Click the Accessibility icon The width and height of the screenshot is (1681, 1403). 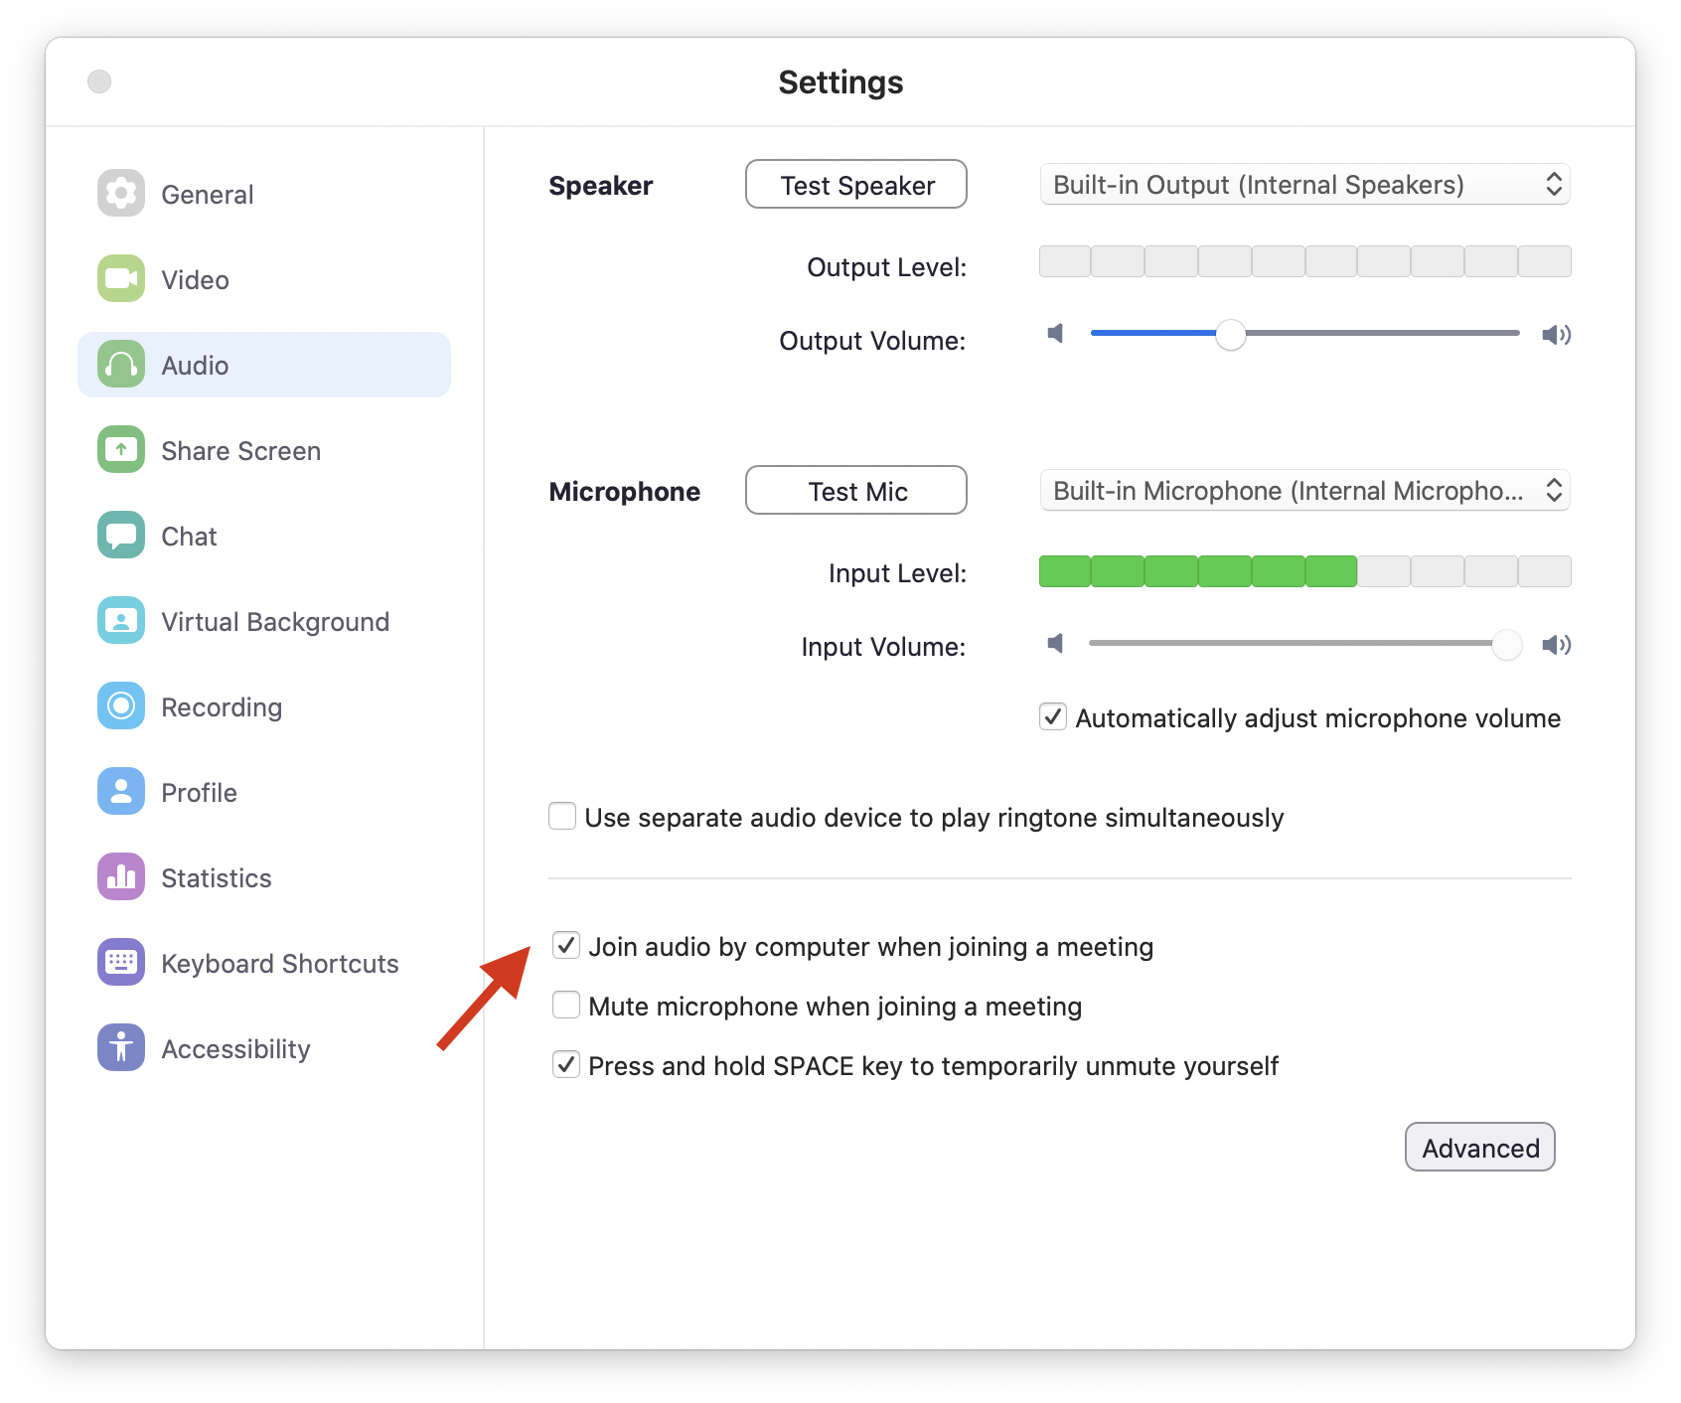[x=120, y=1048]
